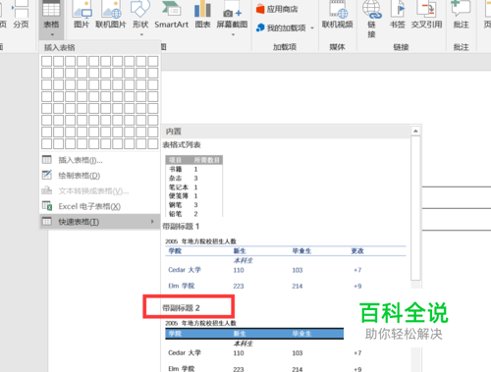Screen dimensions: 491x372
Task: Click the 快速表格 submenu arrow
Action: tap(152, 222)
